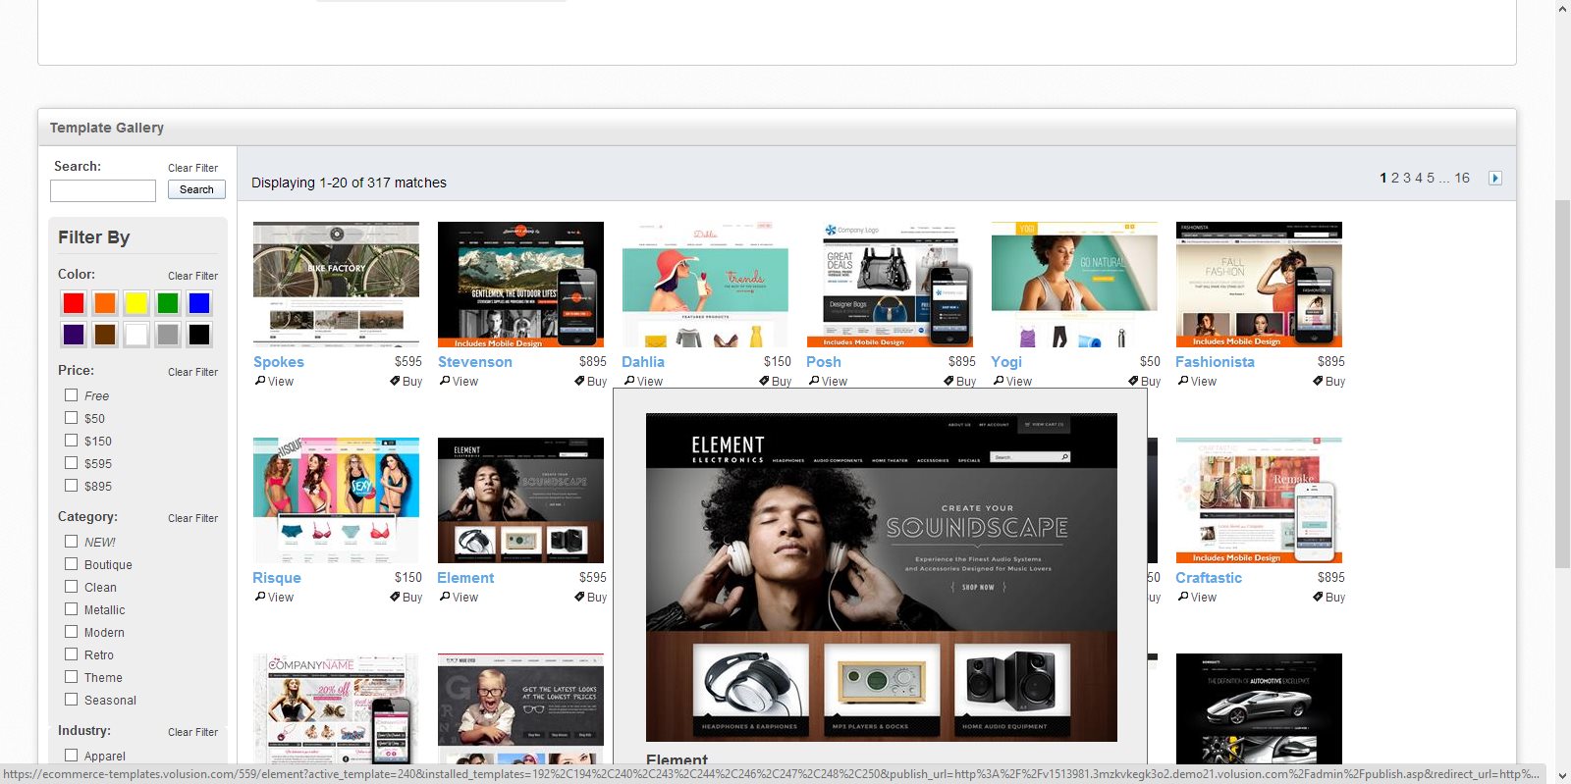
Task: Filter by green color swatch
Action: (x=168, y=303)
